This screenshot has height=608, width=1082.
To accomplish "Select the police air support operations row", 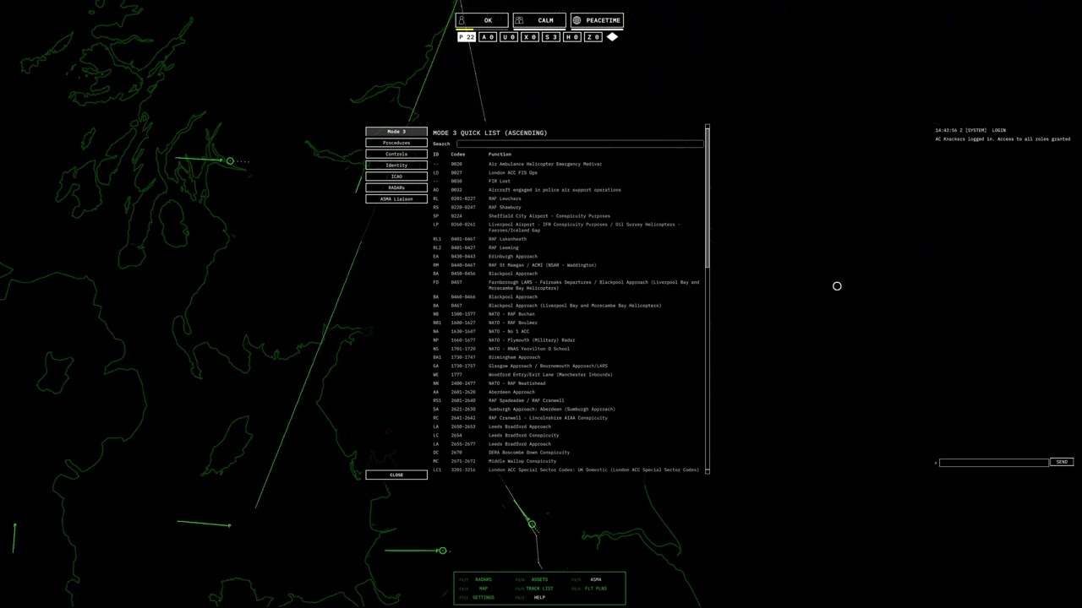I will [567, 190].
